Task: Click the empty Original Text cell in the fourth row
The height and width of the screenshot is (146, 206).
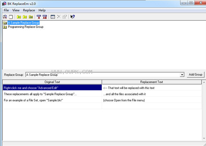Action: tap(52, 106)
